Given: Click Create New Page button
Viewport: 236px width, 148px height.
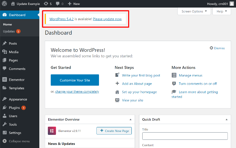Looking at the screenshot, I should (x=114, y=131).
